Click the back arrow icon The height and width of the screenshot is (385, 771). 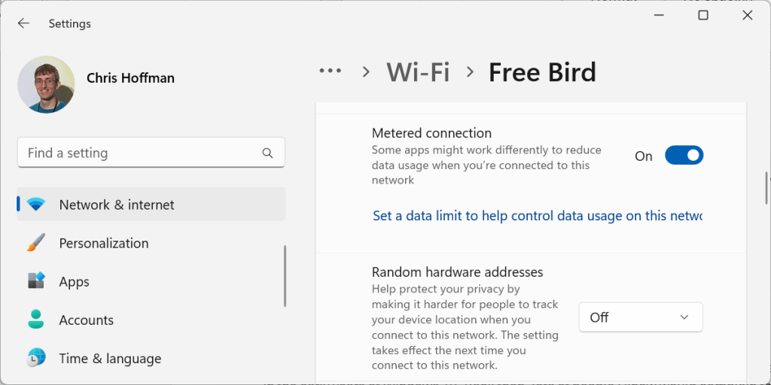coord(23,23)
